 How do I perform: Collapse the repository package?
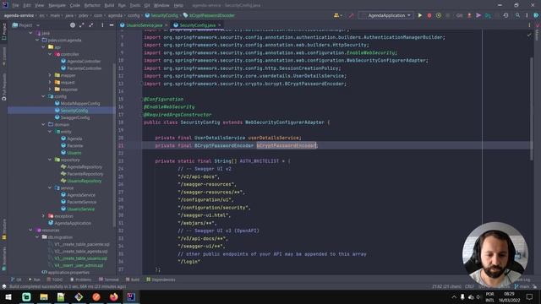[x=50, y=160]
